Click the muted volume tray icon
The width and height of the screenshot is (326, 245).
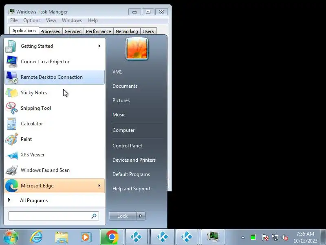click(285, 237)
